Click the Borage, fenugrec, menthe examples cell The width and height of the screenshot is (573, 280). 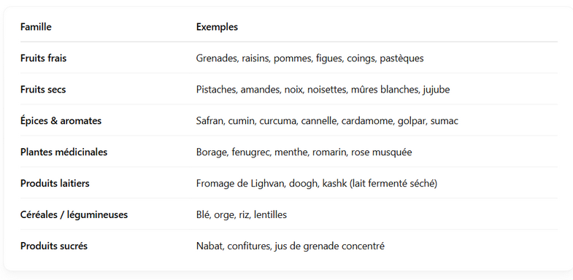[304, 152]
